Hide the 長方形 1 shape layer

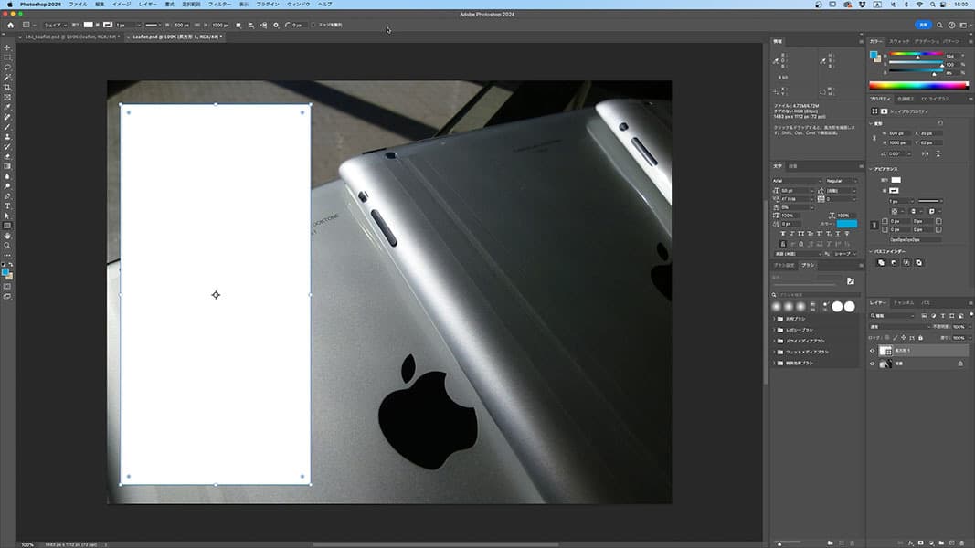tap(872, 351)
